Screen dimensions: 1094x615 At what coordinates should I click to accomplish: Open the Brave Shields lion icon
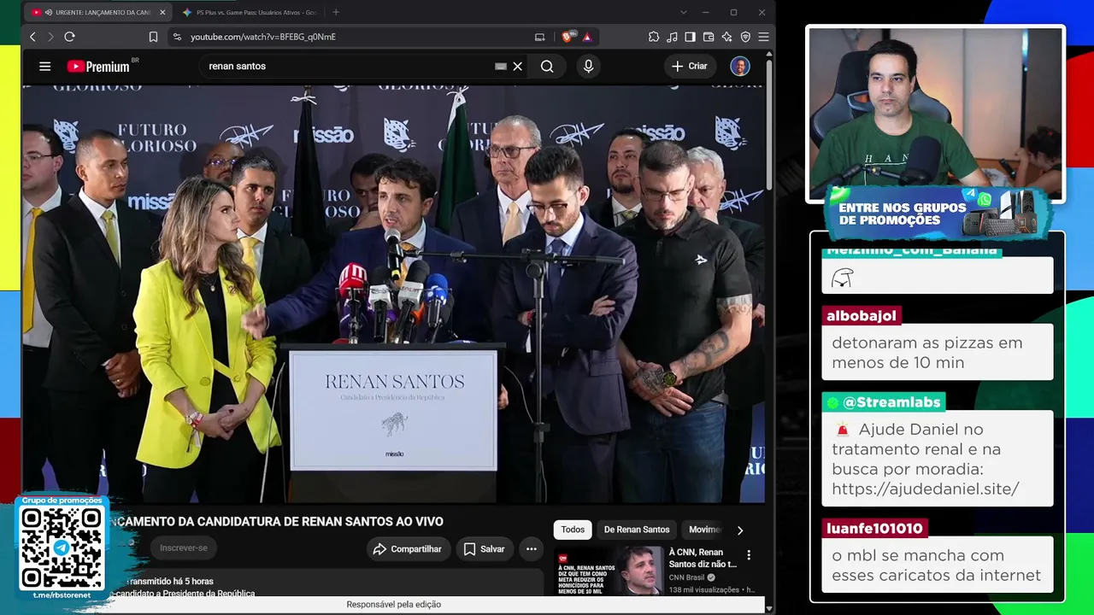(567, 37)
